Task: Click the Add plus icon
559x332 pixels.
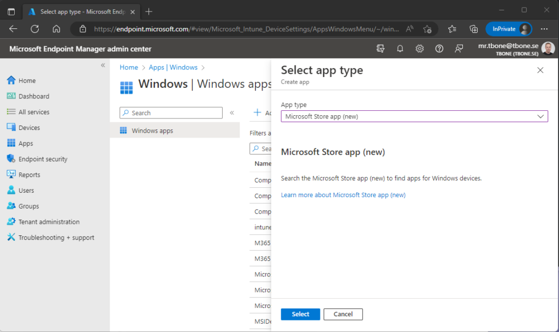Action: tap(258, 112)
